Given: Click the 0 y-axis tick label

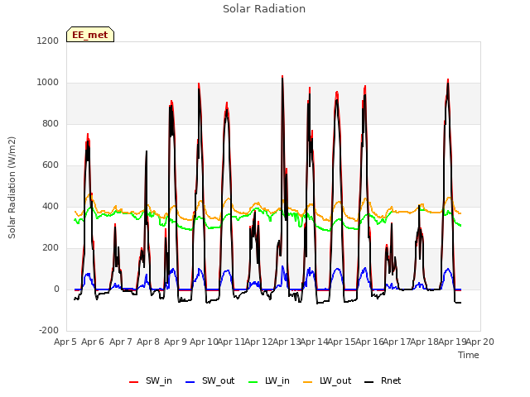Looking at the screenshot, I should click(56, 289).
